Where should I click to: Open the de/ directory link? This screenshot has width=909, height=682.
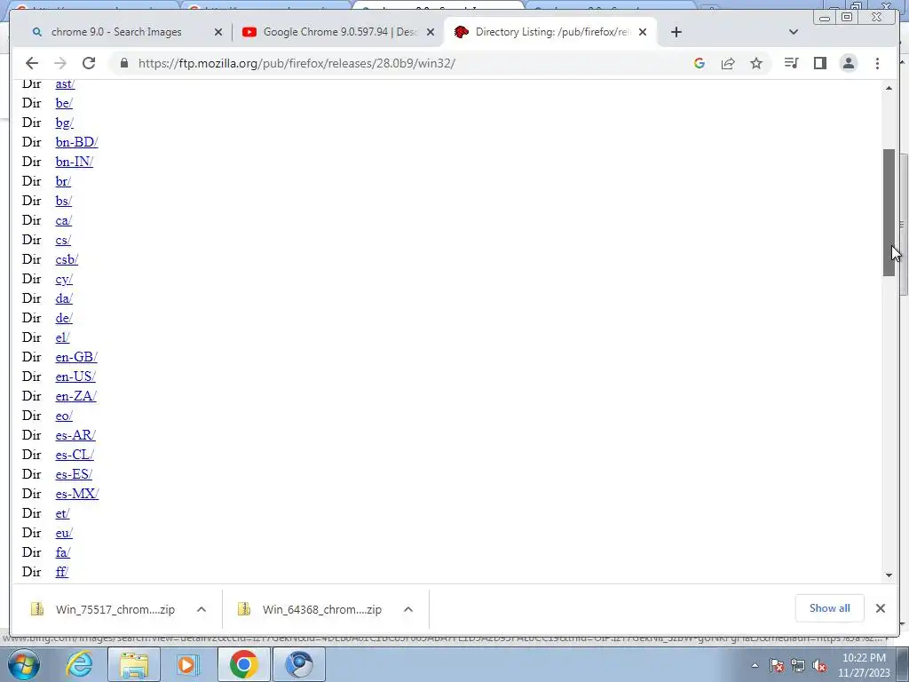click(x=64, y=318)
